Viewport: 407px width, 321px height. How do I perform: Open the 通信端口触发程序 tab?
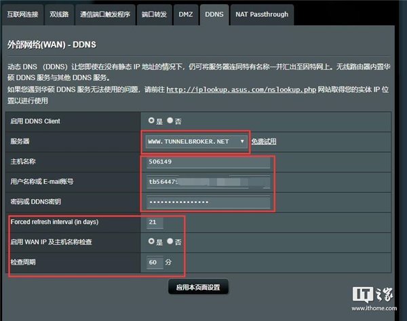tap(105, 14)
